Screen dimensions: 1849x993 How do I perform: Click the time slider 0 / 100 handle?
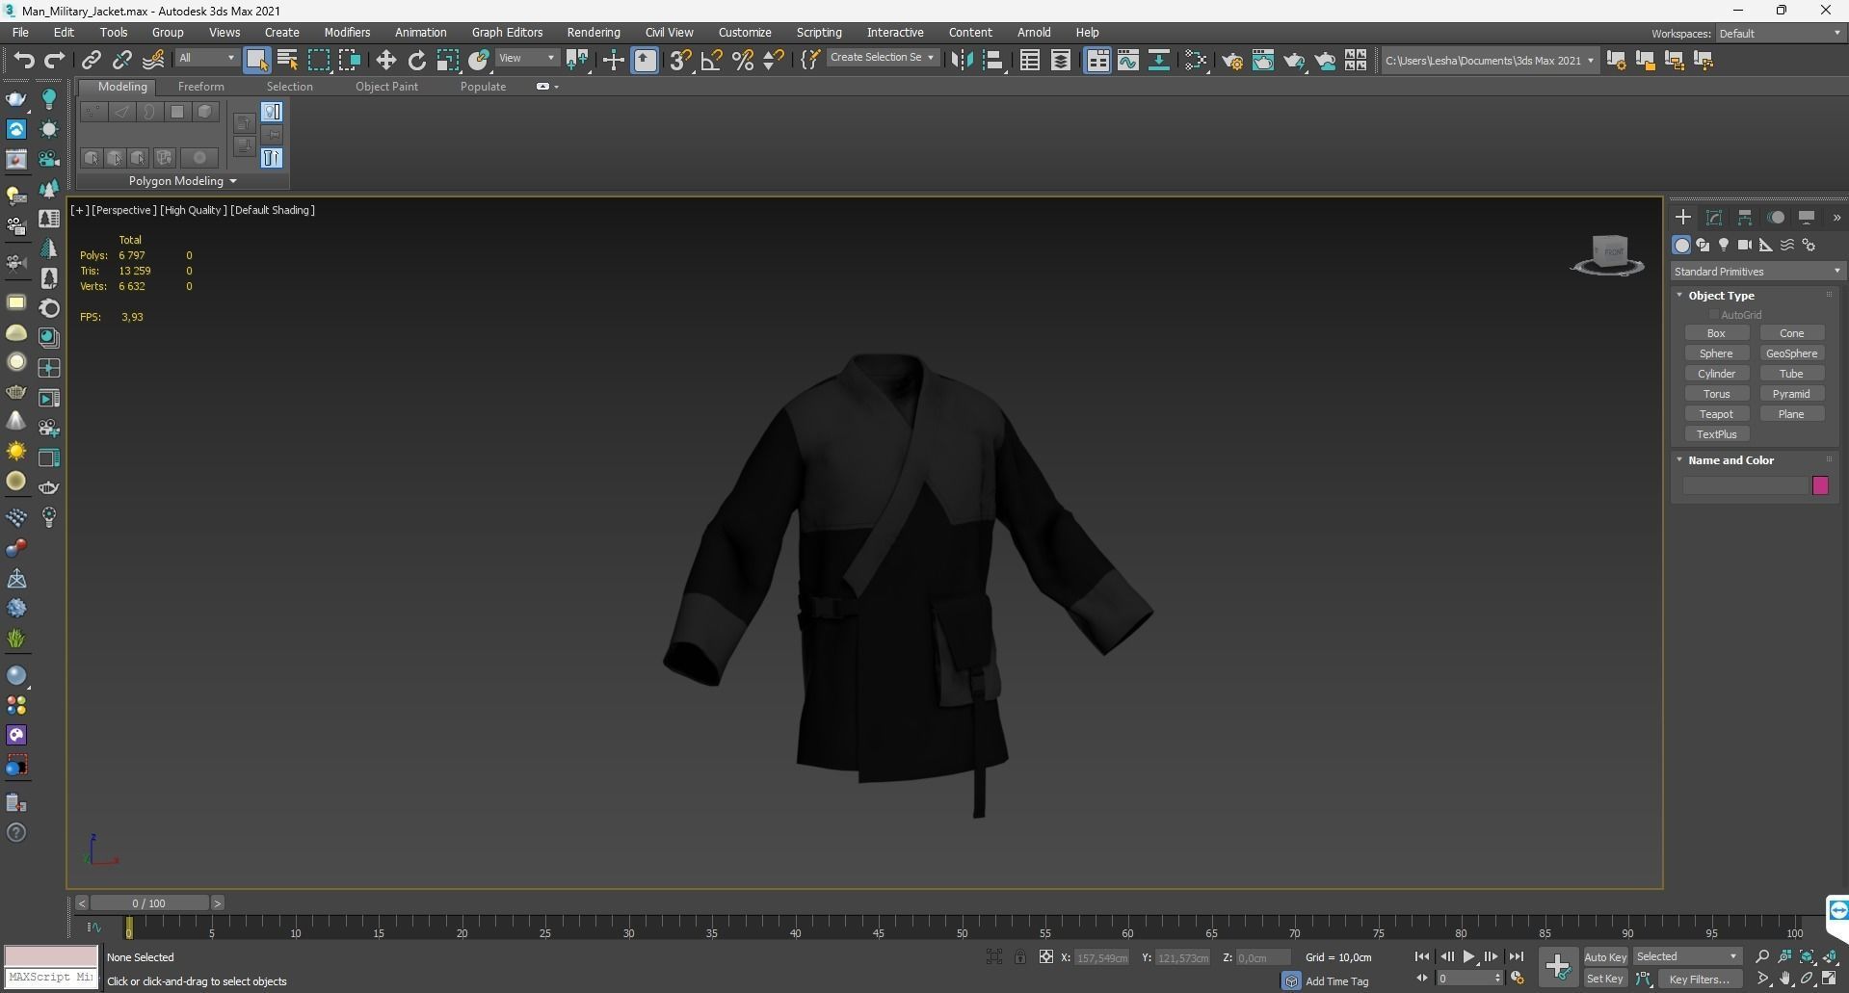(x=149, y=903)
